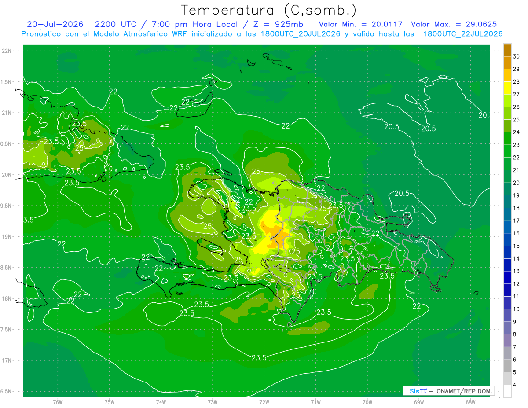Click yellow swatch between 27 and 28
528x408 pixels.
(507, 88)
